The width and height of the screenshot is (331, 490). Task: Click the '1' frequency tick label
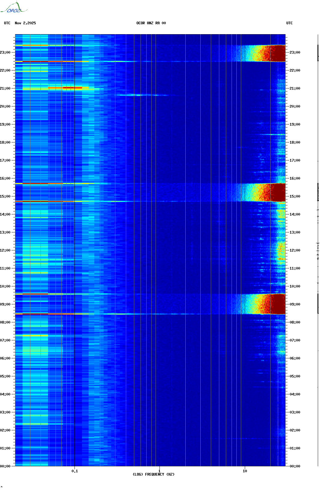tap(159, 471)
